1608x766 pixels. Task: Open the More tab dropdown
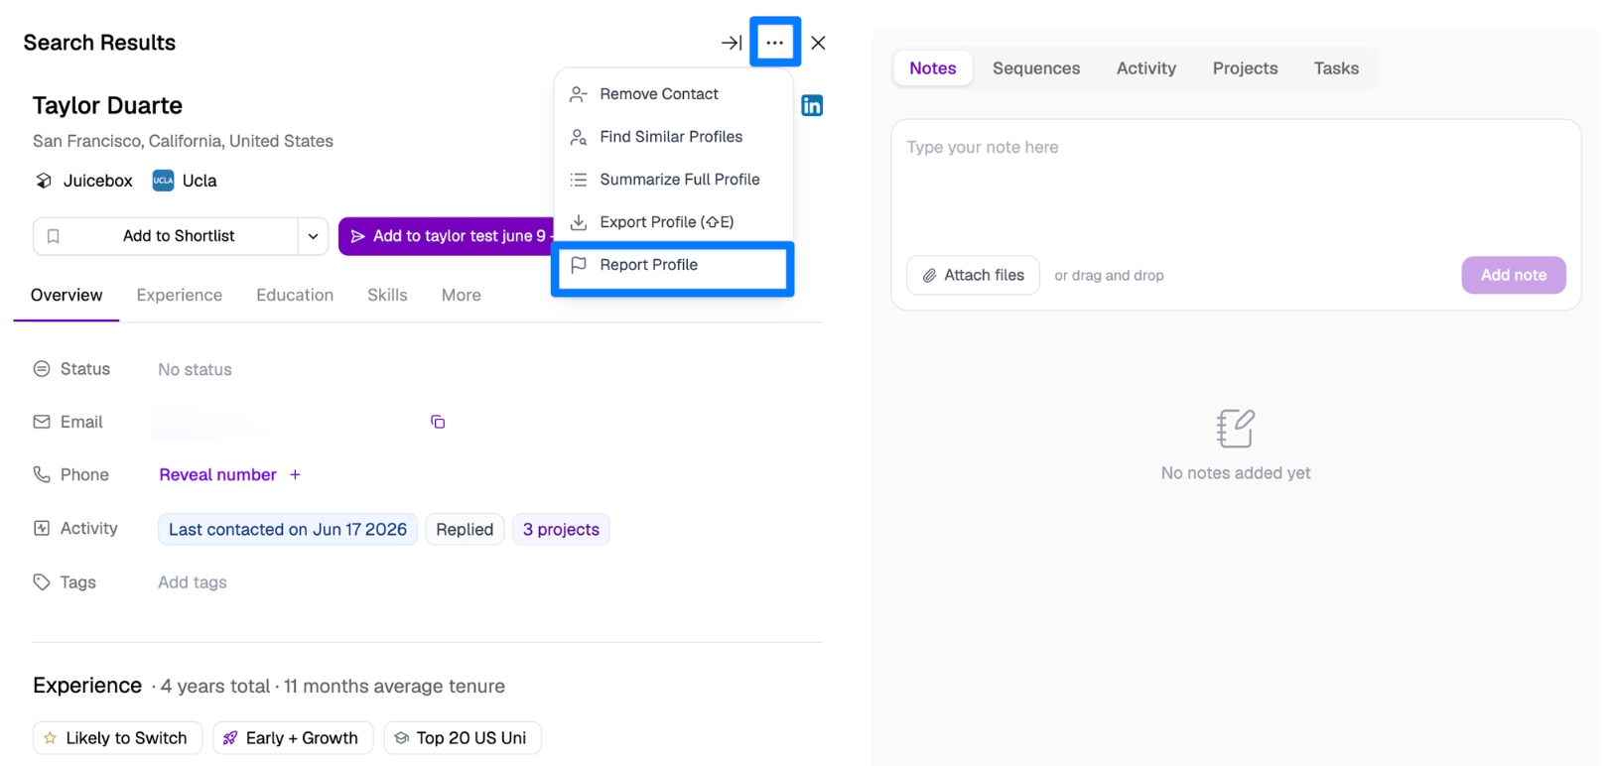[x=462, y=296]
